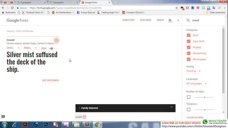Screen dimensions: 228x128
Task: Switch to the second Typography browser tab
Action: (x=63, y=2)
